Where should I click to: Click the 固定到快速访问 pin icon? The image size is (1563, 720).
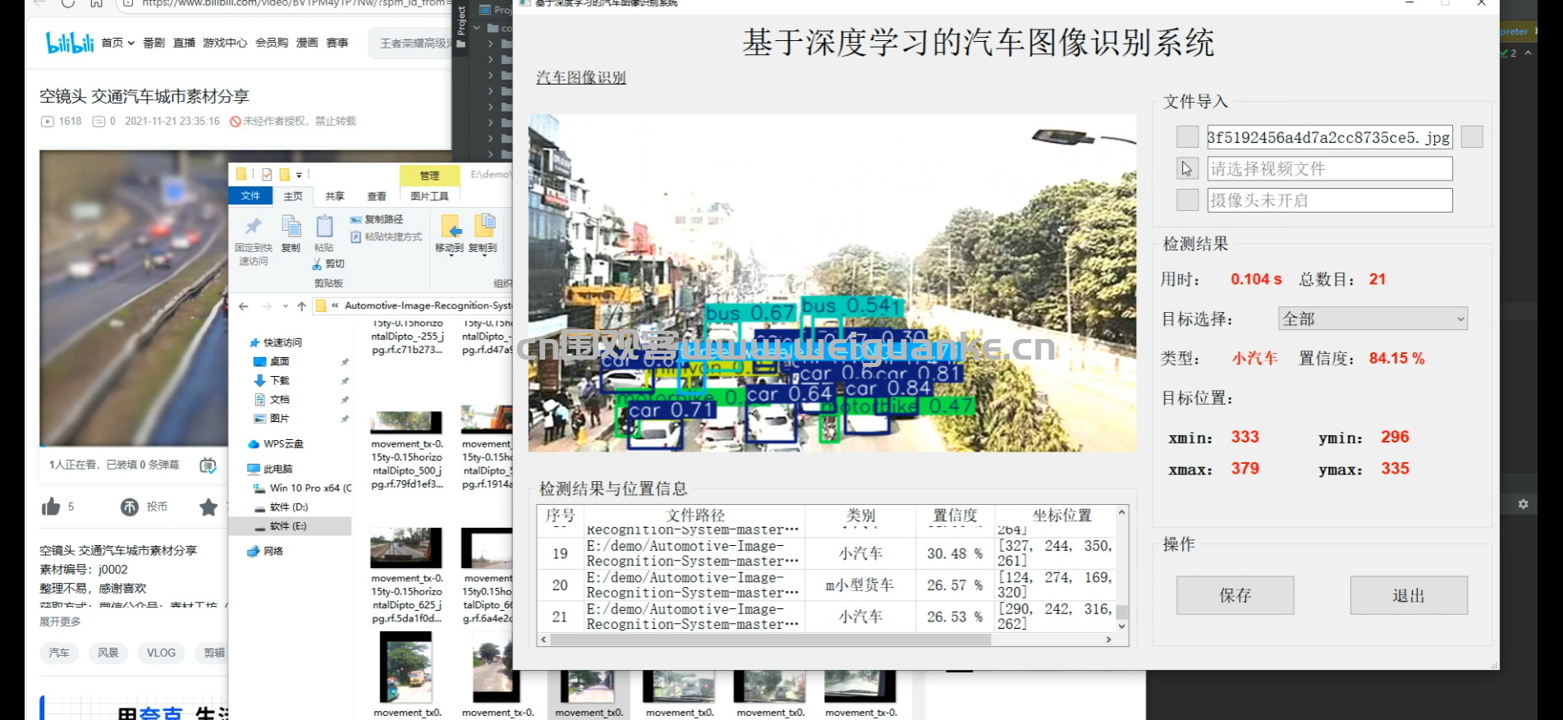pyautogui.click(x=254, y=227)
